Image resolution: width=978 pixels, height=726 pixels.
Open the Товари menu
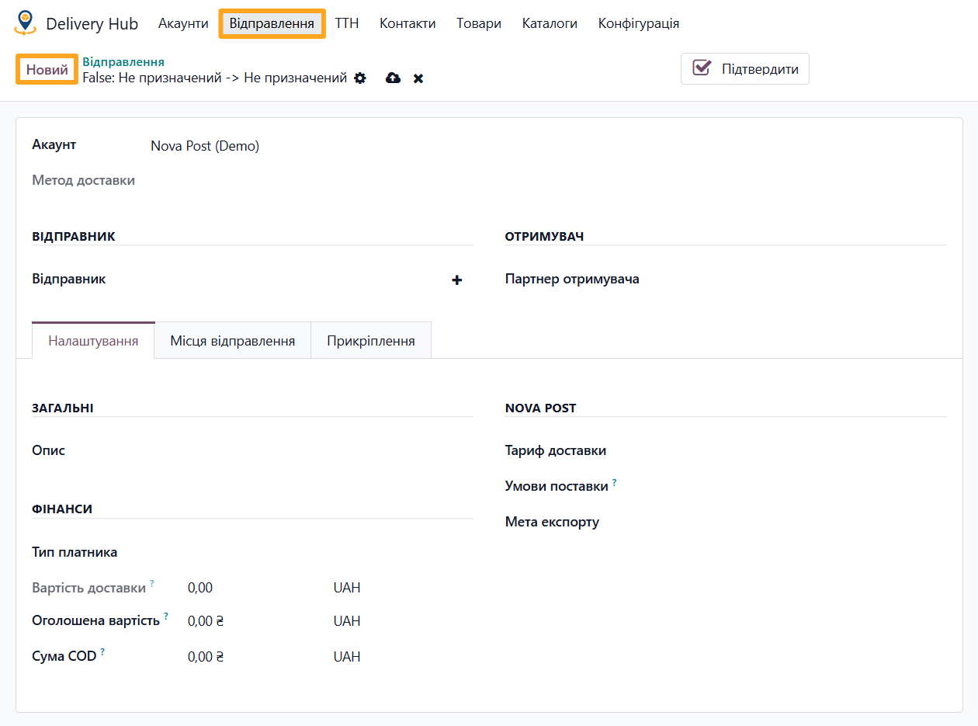click(479, 23)
